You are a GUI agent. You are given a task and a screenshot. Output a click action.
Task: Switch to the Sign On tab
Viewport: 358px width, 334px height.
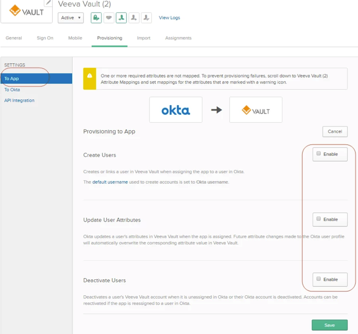[x=45, y=38]
